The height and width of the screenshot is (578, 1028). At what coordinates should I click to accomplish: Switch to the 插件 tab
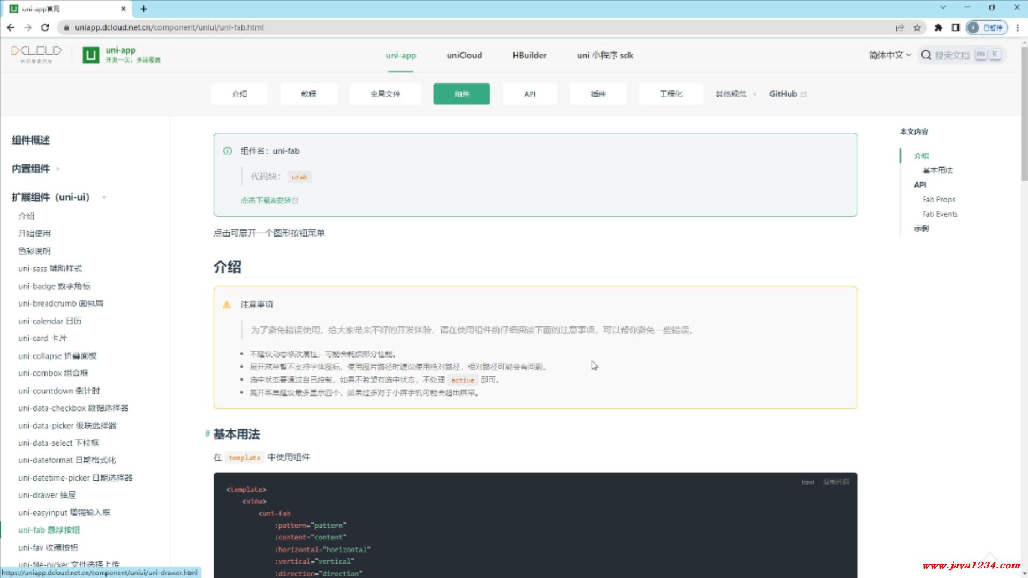click(x=598, y=94)
